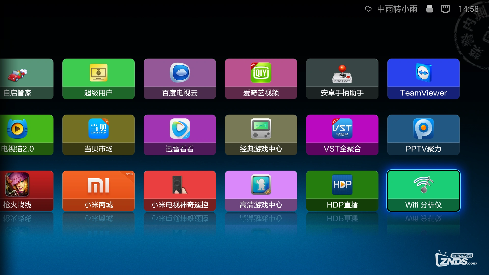Click the 中雨转小雨 weather text
This screenshot has width=489, height=275.
click(x=397, y=9)
